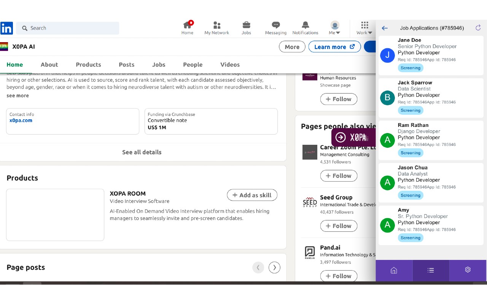
Task: Expand the Work apps grid menu
Action: 364,28
